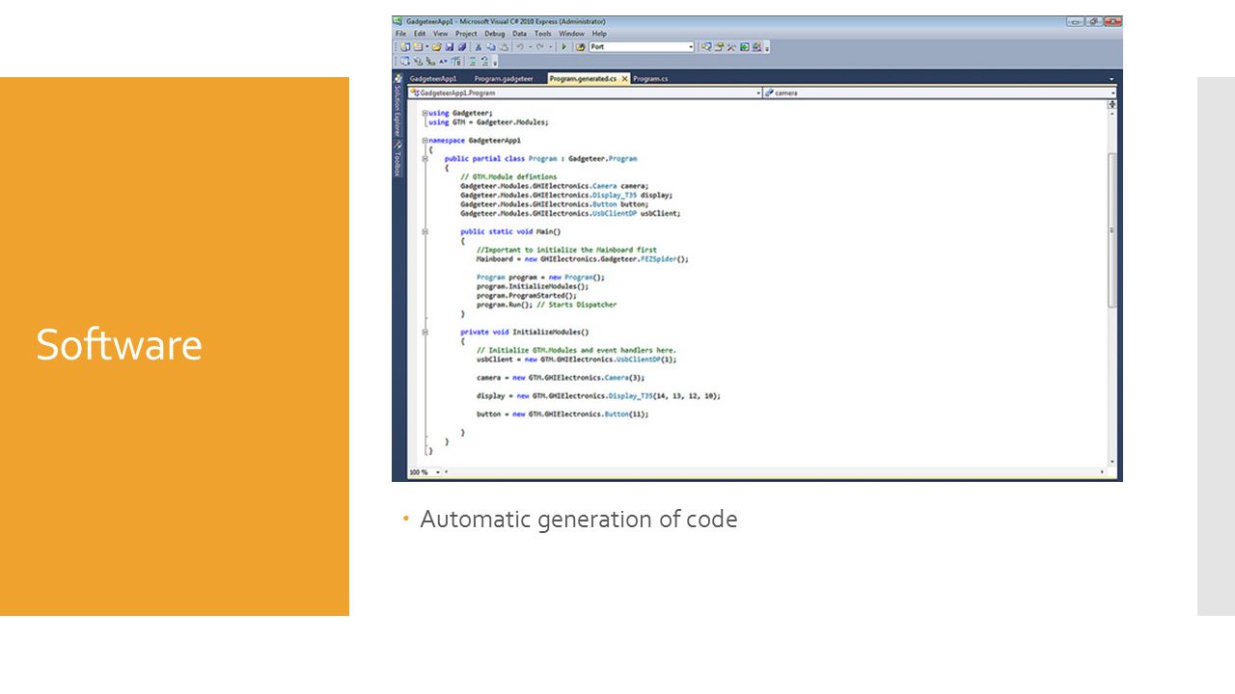Screen dimensions: 1235x694
Task: Click the Paste toolbar icon
Action: pos(504,47)
